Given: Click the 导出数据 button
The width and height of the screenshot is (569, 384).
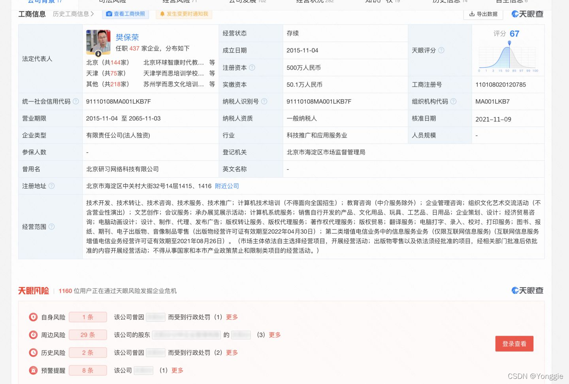Looking at the screenshot, I should click(483, 14).
